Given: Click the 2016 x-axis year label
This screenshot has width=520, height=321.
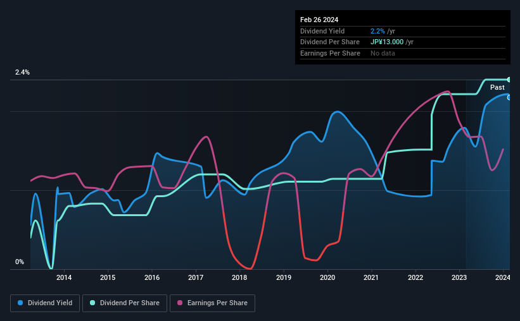Looking at the screenshot, I should (x=152, y=277).
